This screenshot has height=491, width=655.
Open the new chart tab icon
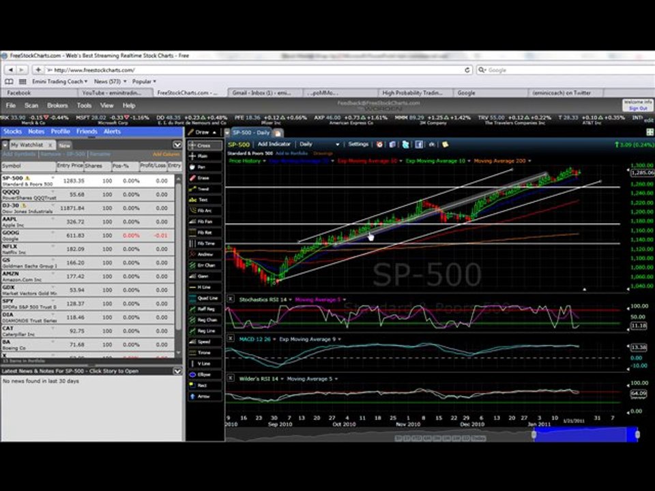click(278, 133)
